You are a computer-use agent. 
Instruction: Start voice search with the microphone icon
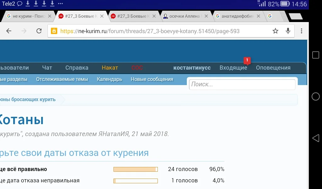click(288, 31)
